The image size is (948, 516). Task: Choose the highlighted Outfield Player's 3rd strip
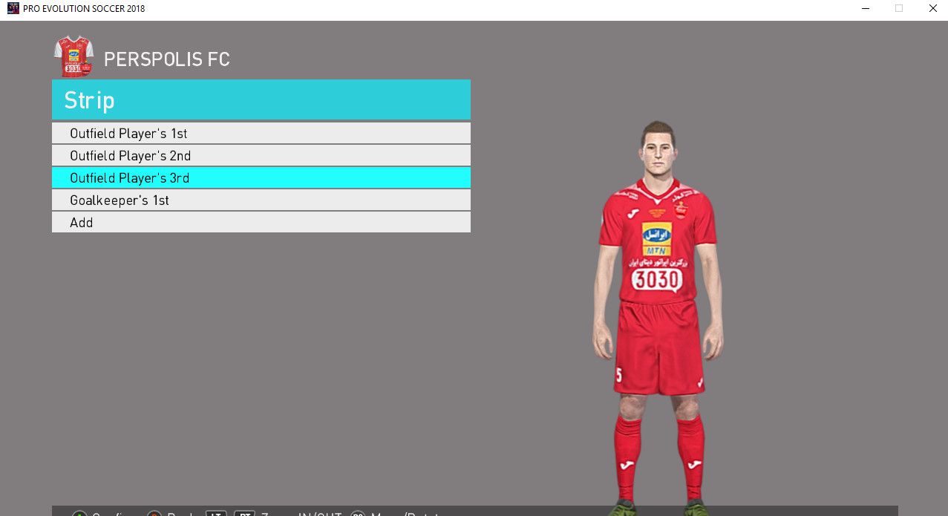pyautogui.click(x=261, y=178)
